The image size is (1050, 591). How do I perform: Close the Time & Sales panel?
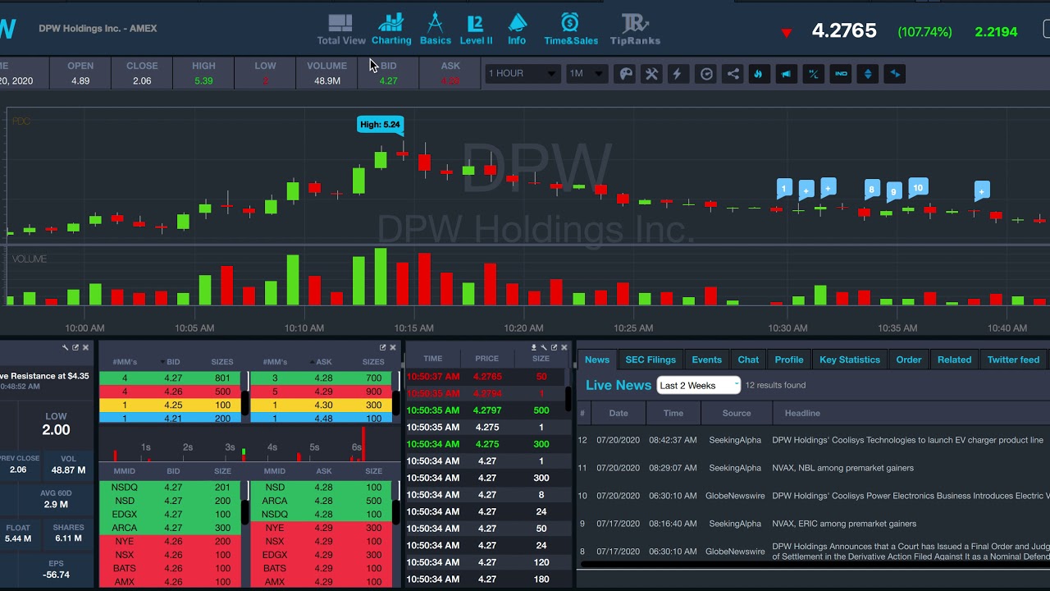(x=564, y=348)
